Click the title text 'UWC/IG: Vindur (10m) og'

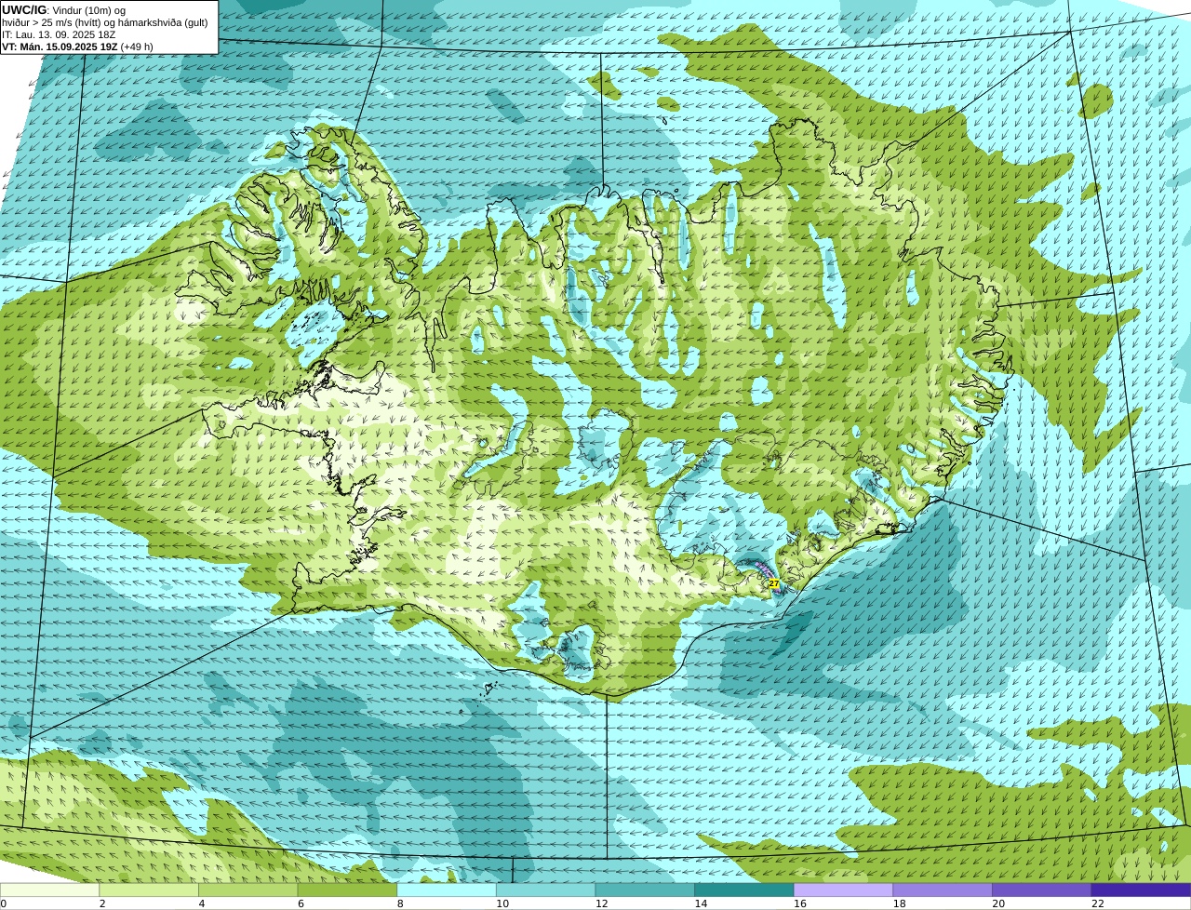tap(63, 10)
